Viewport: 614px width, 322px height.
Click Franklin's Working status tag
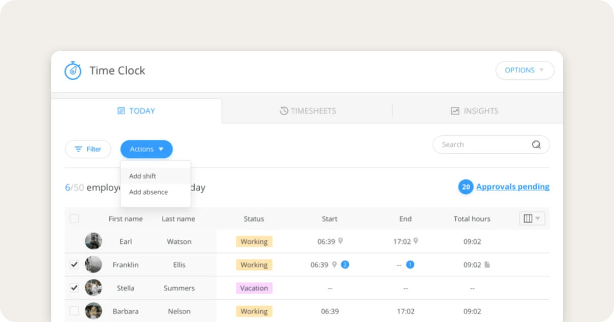[254, 265]
